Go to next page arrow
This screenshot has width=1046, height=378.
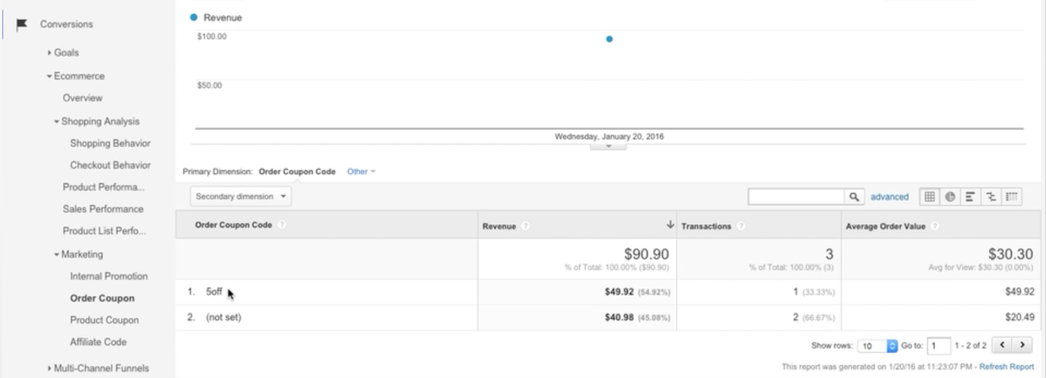(1023, 345)
